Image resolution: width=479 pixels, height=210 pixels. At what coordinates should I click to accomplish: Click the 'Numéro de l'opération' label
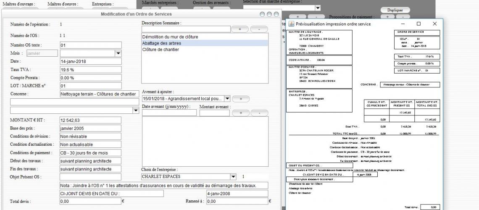point(30,24)
